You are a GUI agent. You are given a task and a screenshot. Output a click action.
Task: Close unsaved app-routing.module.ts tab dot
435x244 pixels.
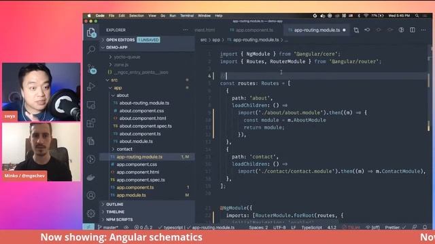(345, 30)
